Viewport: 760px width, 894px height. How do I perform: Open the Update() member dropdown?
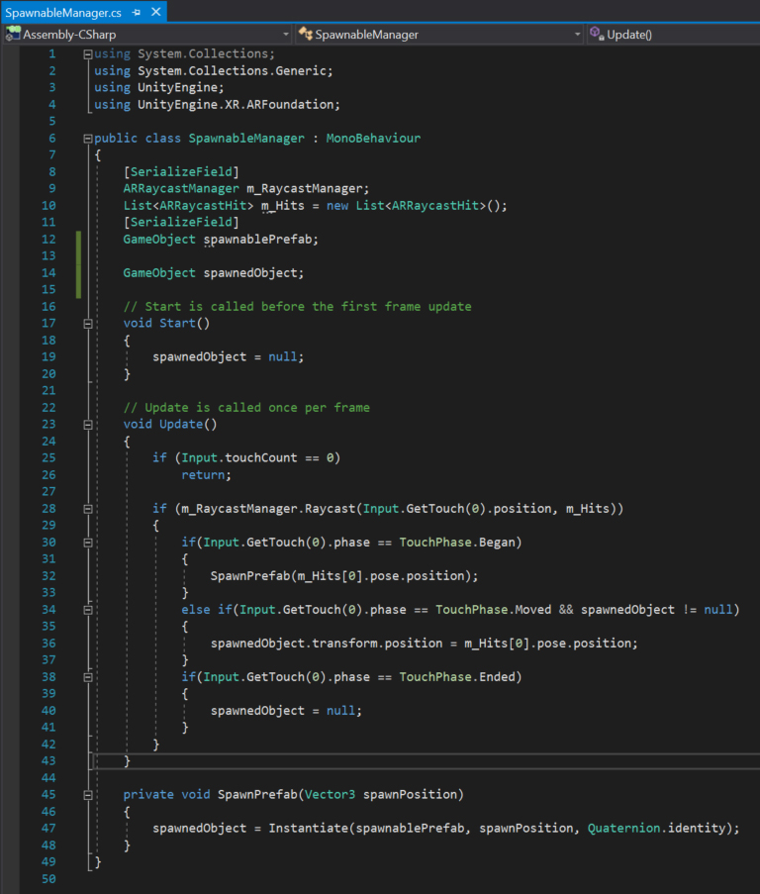[673, 35]
